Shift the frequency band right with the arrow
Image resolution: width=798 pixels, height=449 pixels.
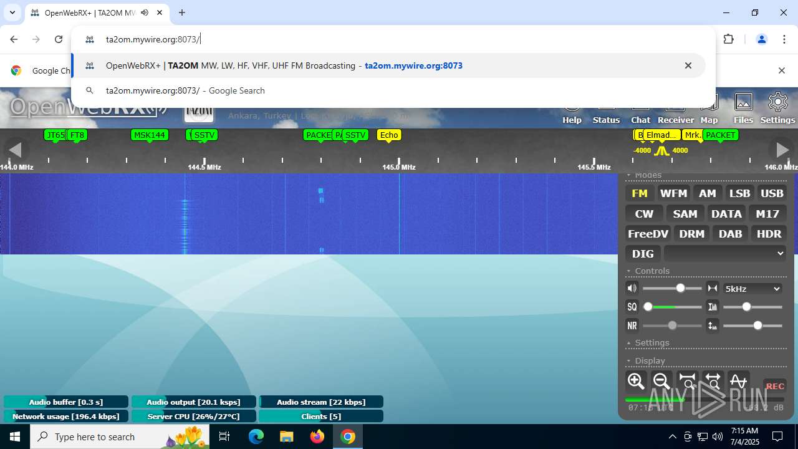pos(781,150)
